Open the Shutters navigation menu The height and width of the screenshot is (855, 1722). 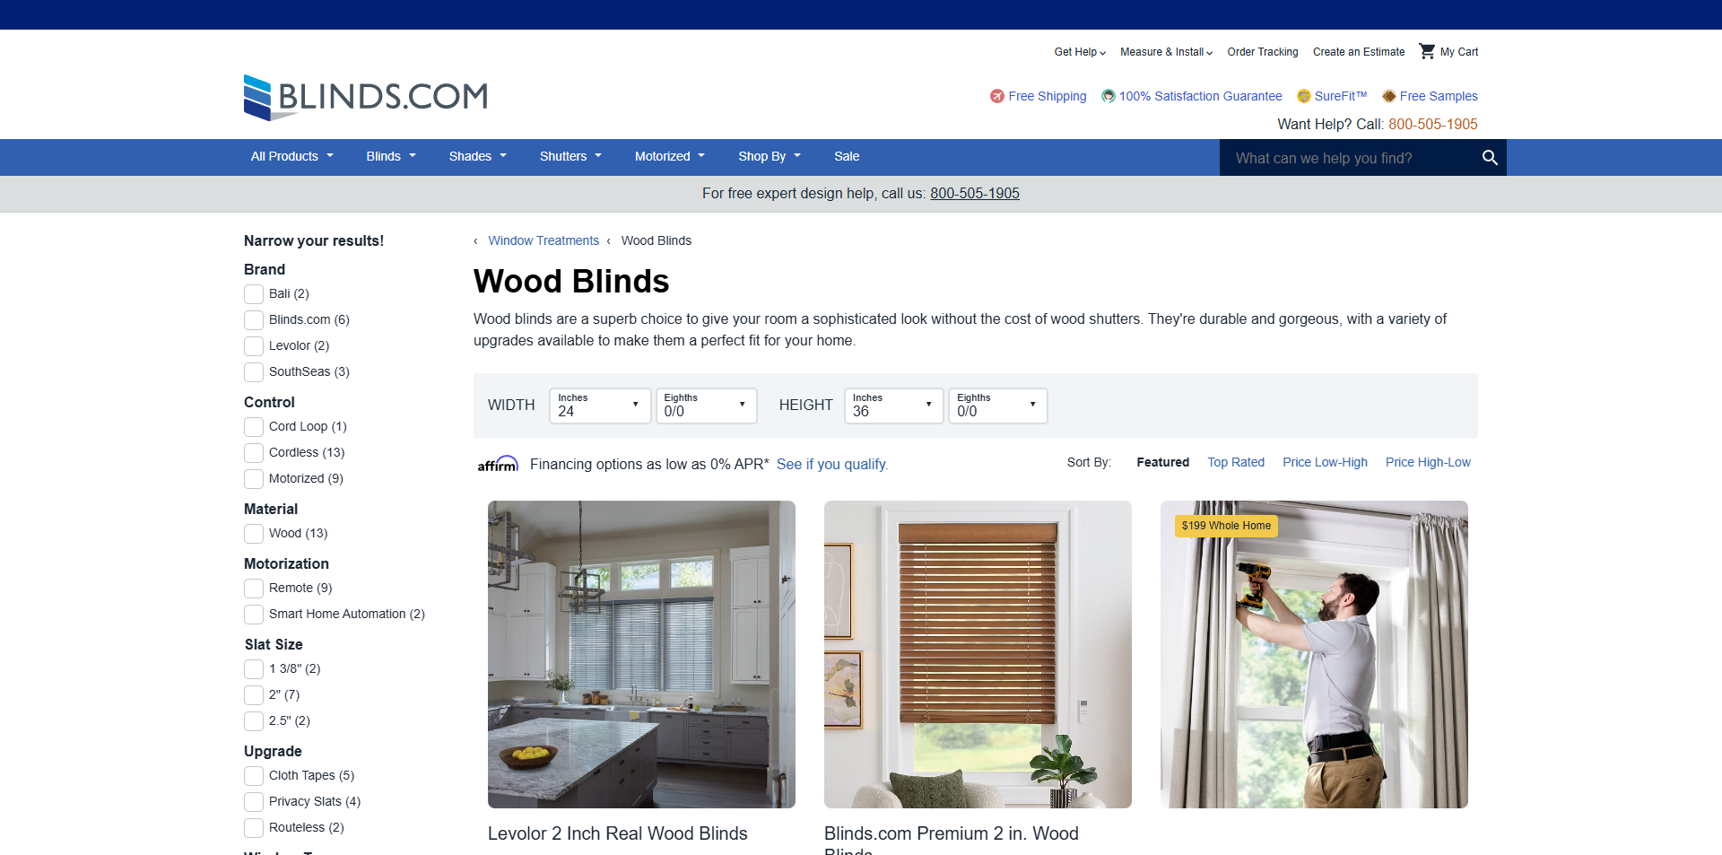pyautogui.click(x=570, y=156)
